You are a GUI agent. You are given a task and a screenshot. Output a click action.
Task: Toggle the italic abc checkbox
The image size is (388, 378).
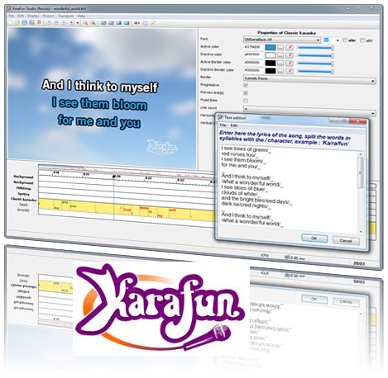(362, 40)
